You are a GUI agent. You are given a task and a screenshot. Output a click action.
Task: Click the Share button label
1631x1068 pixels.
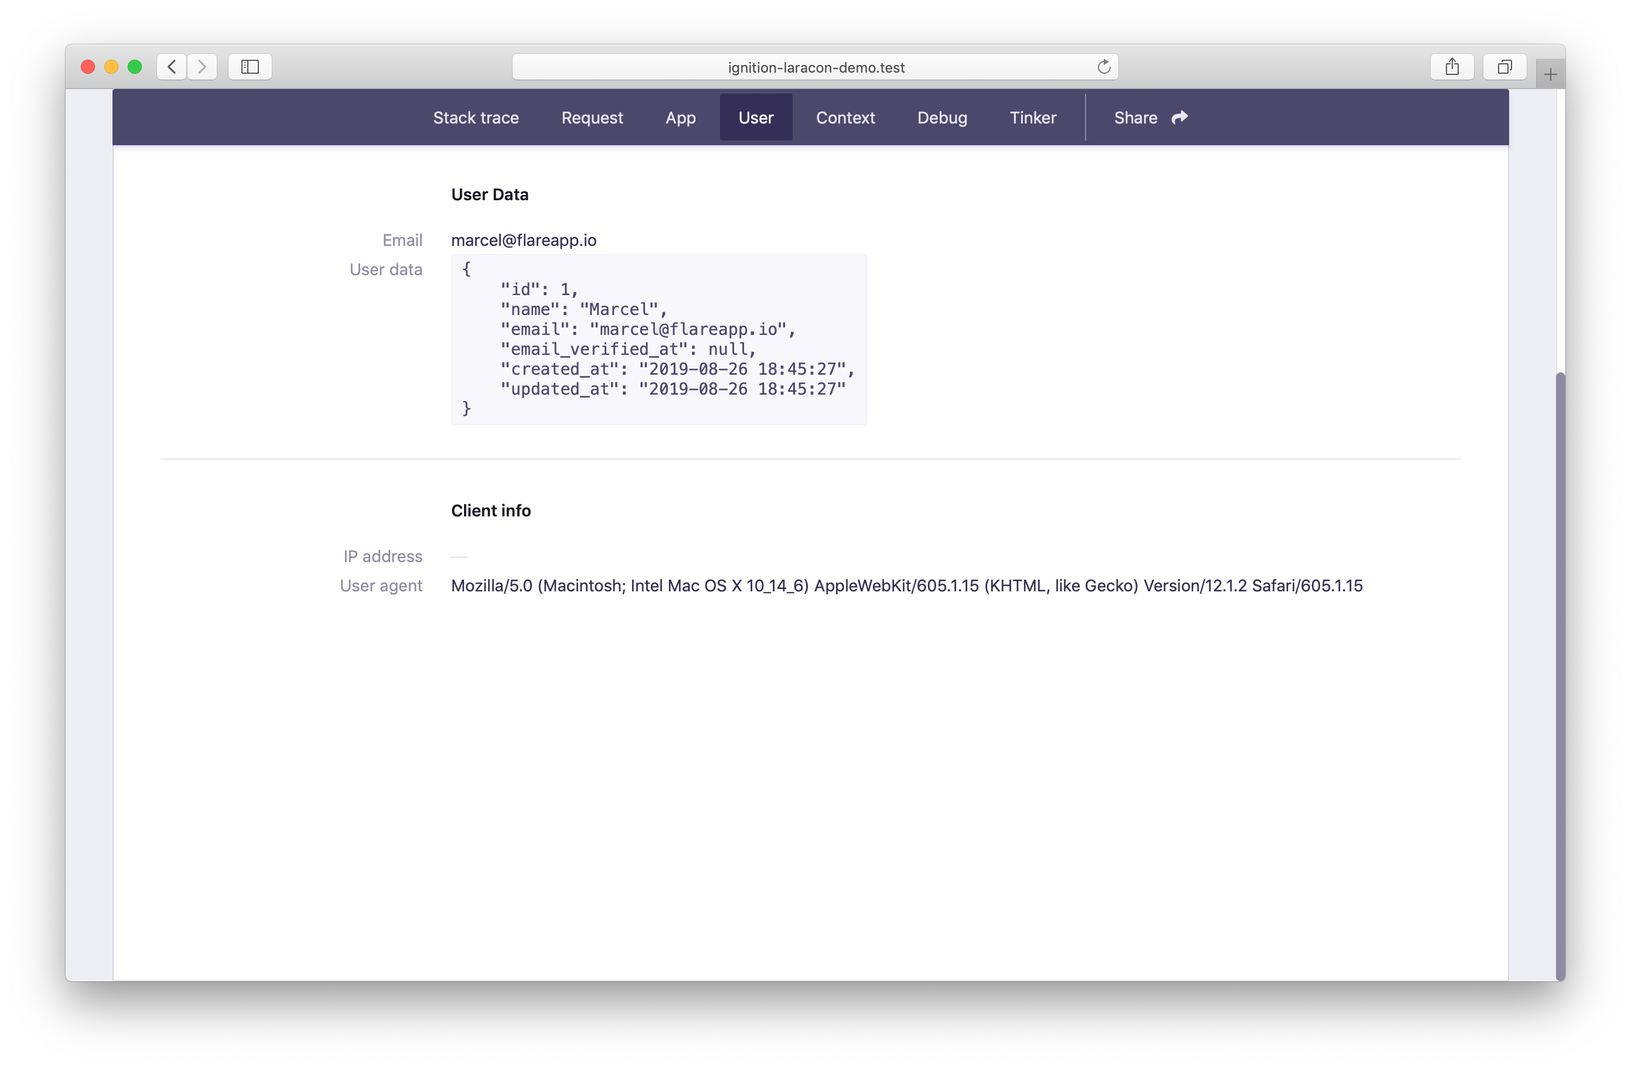[1135, 118]
